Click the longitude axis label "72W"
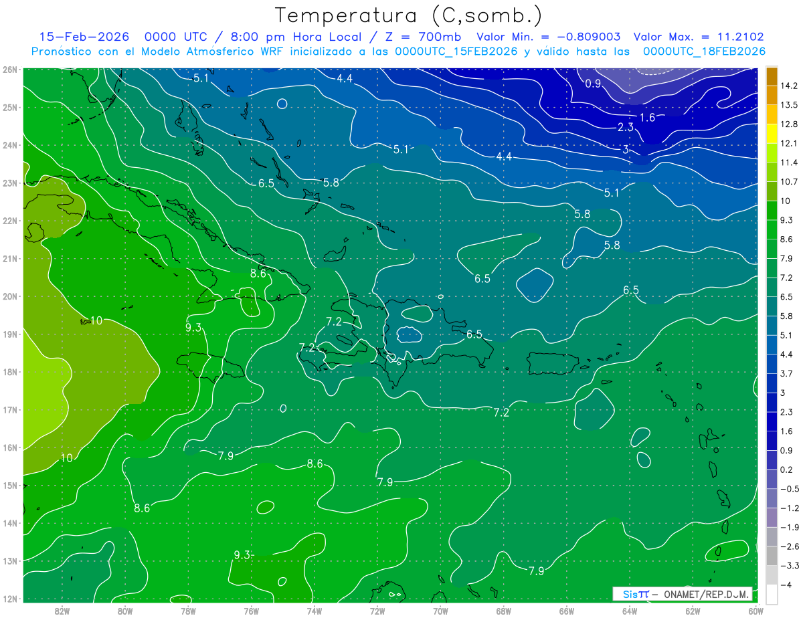The height and width of the screenshot is (620, 803). (377, 611)
